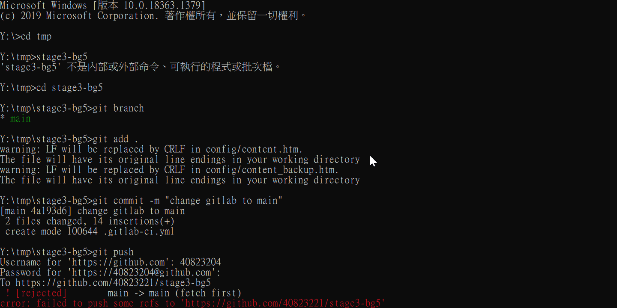
Task: Click the '.gitlab-ci.yml' file name
Action: click(139, 231)
